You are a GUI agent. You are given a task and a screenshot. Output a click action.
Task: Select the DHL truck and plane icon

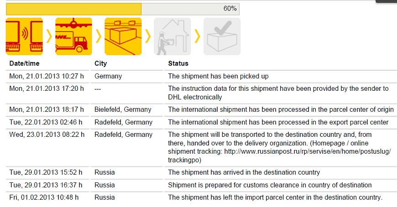pyautogui.click(x=73, y=36)
